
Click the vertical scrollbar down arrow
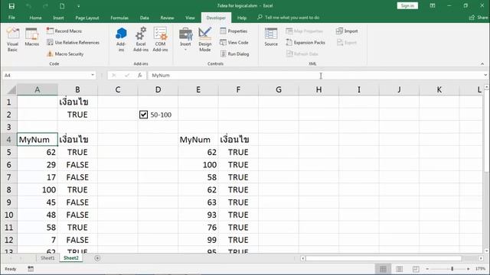click(487, 251)
